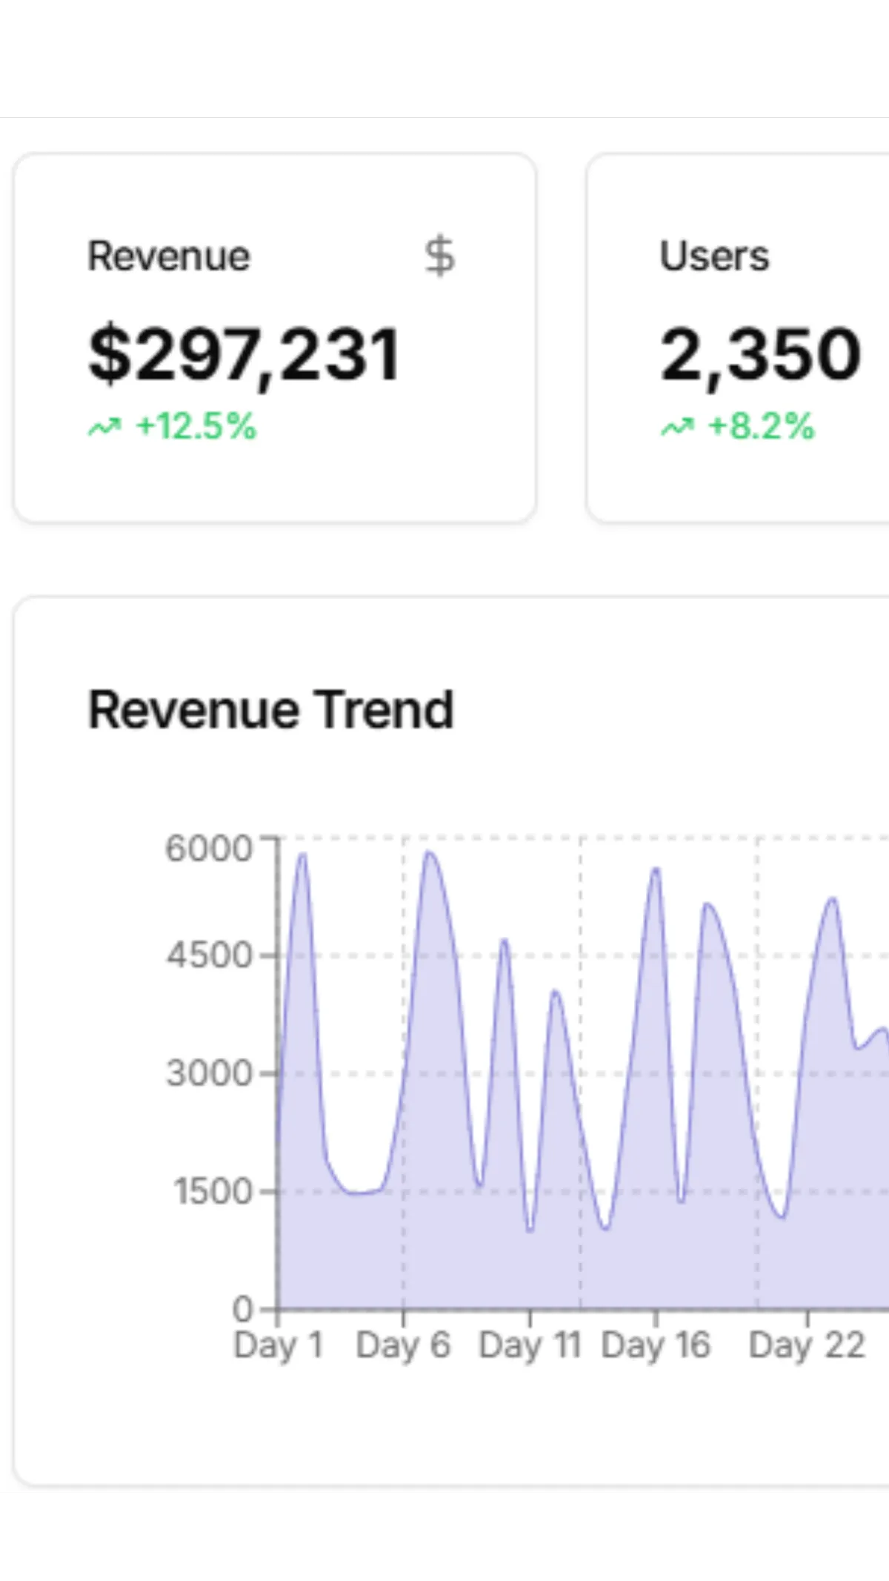Click the Day 1 x-axis label
This screenshot has width=889, height=1581.
[x=279, y=1345]
